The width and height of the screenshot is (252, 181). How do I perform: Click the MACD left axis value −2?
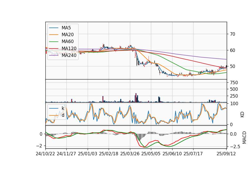(x=39, y=146)
